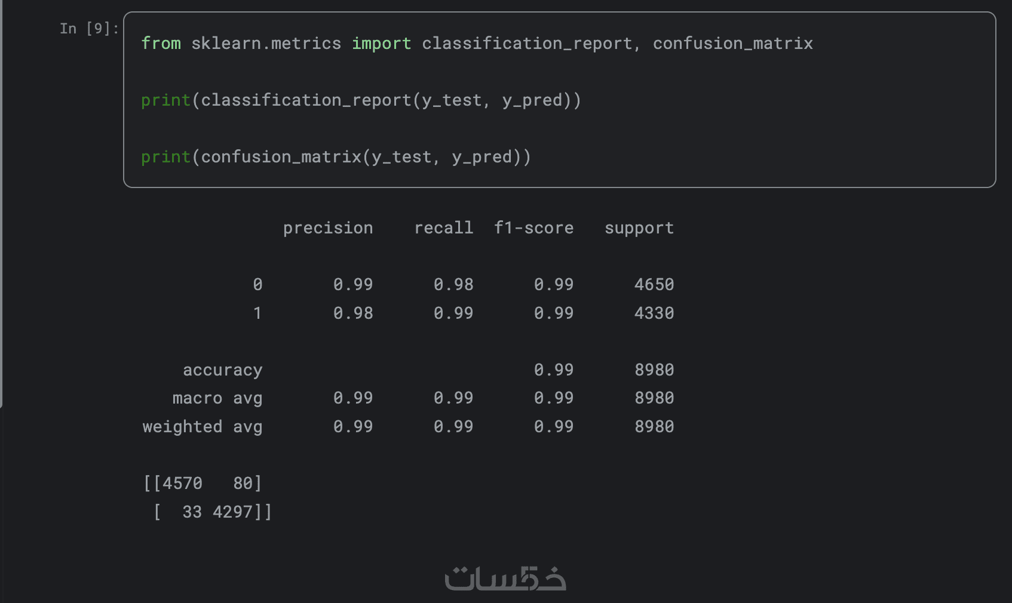
Task: Click the 'from' keyword in the code
Action: pyautogui.click(x=161, y=44)
